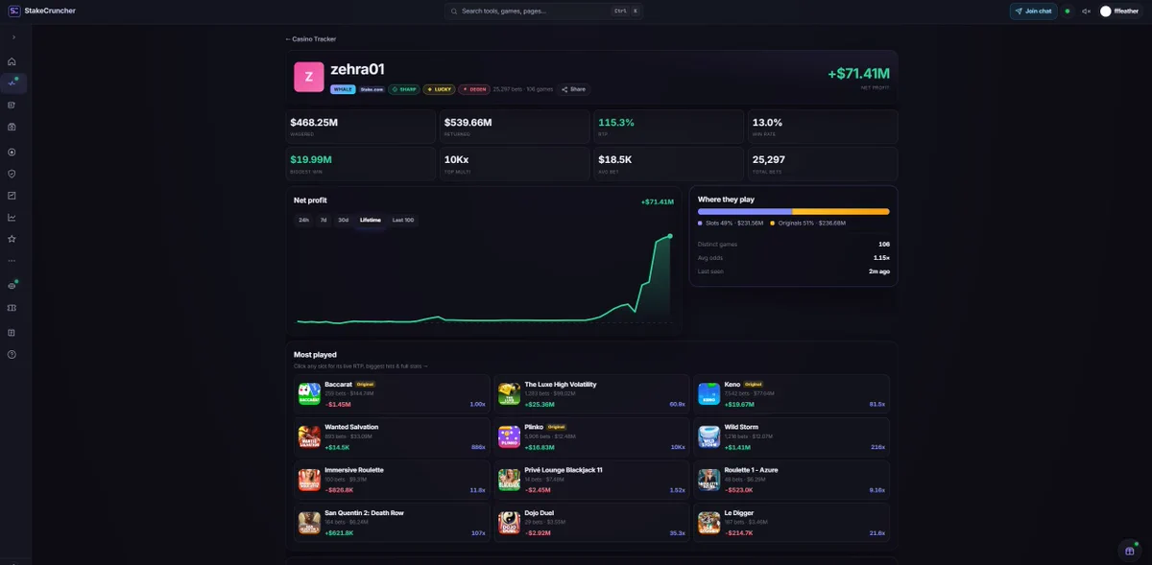Go back via Casino Tracker link
Viewport: 1152px width, 565px height.
point(311,39)
